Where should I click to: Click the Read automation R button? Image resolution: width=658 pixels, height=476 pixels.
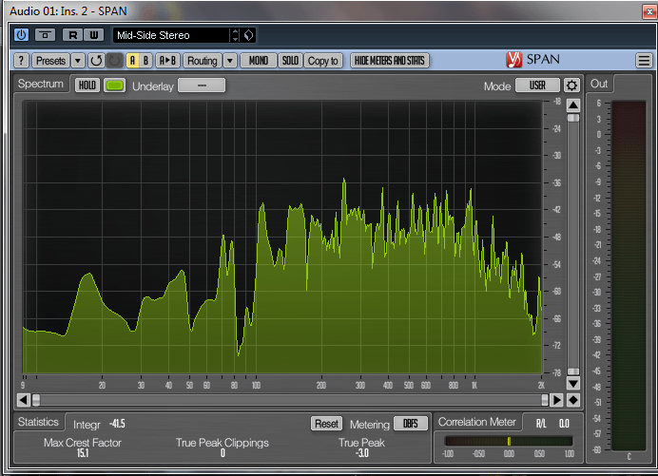point(72,35)
